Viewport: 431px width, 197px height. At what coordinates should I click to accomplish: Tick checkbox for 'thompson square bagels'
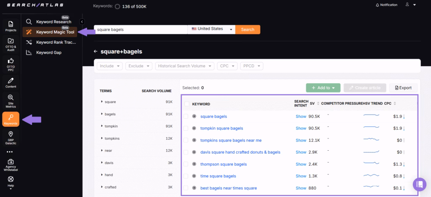186,164
